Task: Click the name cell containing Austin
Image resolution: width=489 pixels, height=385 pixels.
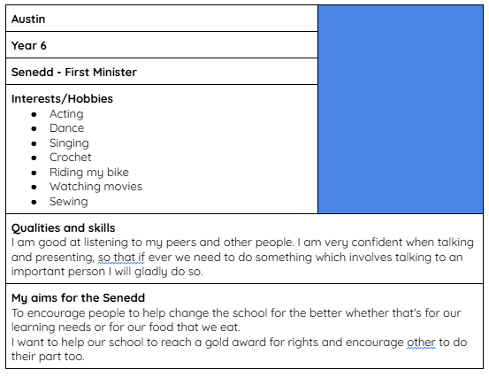Action: 162,19
